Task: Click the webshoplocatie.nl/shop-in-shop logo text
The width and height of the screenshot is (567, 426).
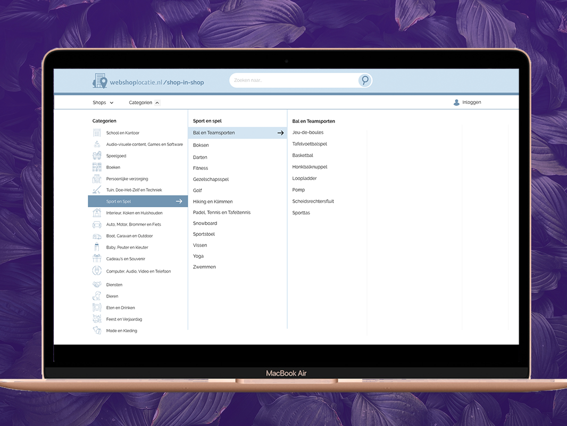Action: [157, 83]
